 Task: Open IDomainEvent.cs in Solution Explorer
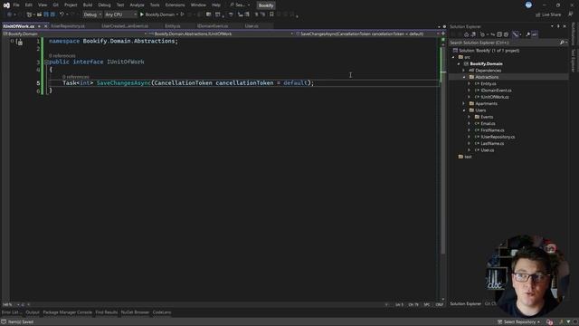(x=496, y=91)
